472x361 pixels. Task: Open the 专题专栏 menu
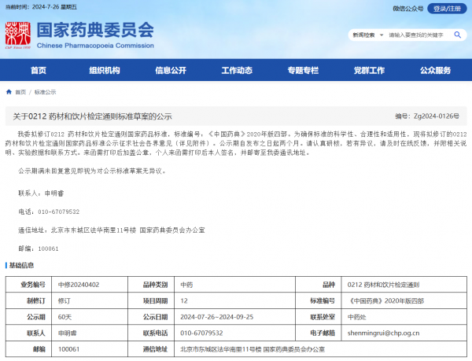tap(302, 70)
